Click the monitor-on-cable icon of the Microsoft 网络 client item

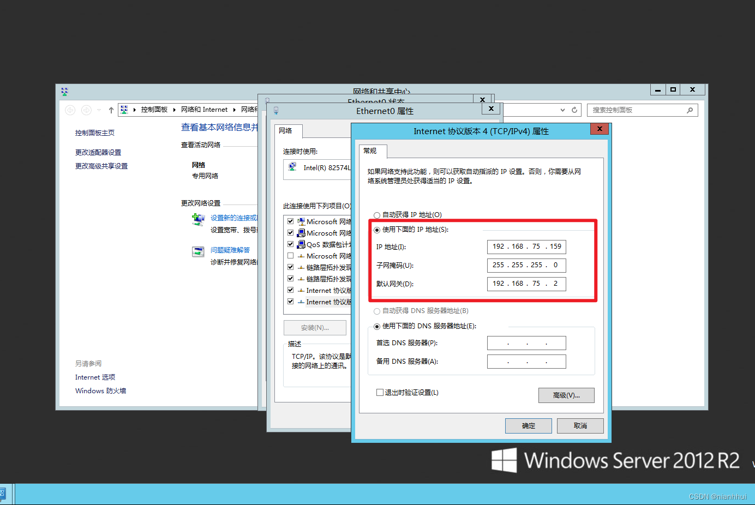[x=301, y=221]
